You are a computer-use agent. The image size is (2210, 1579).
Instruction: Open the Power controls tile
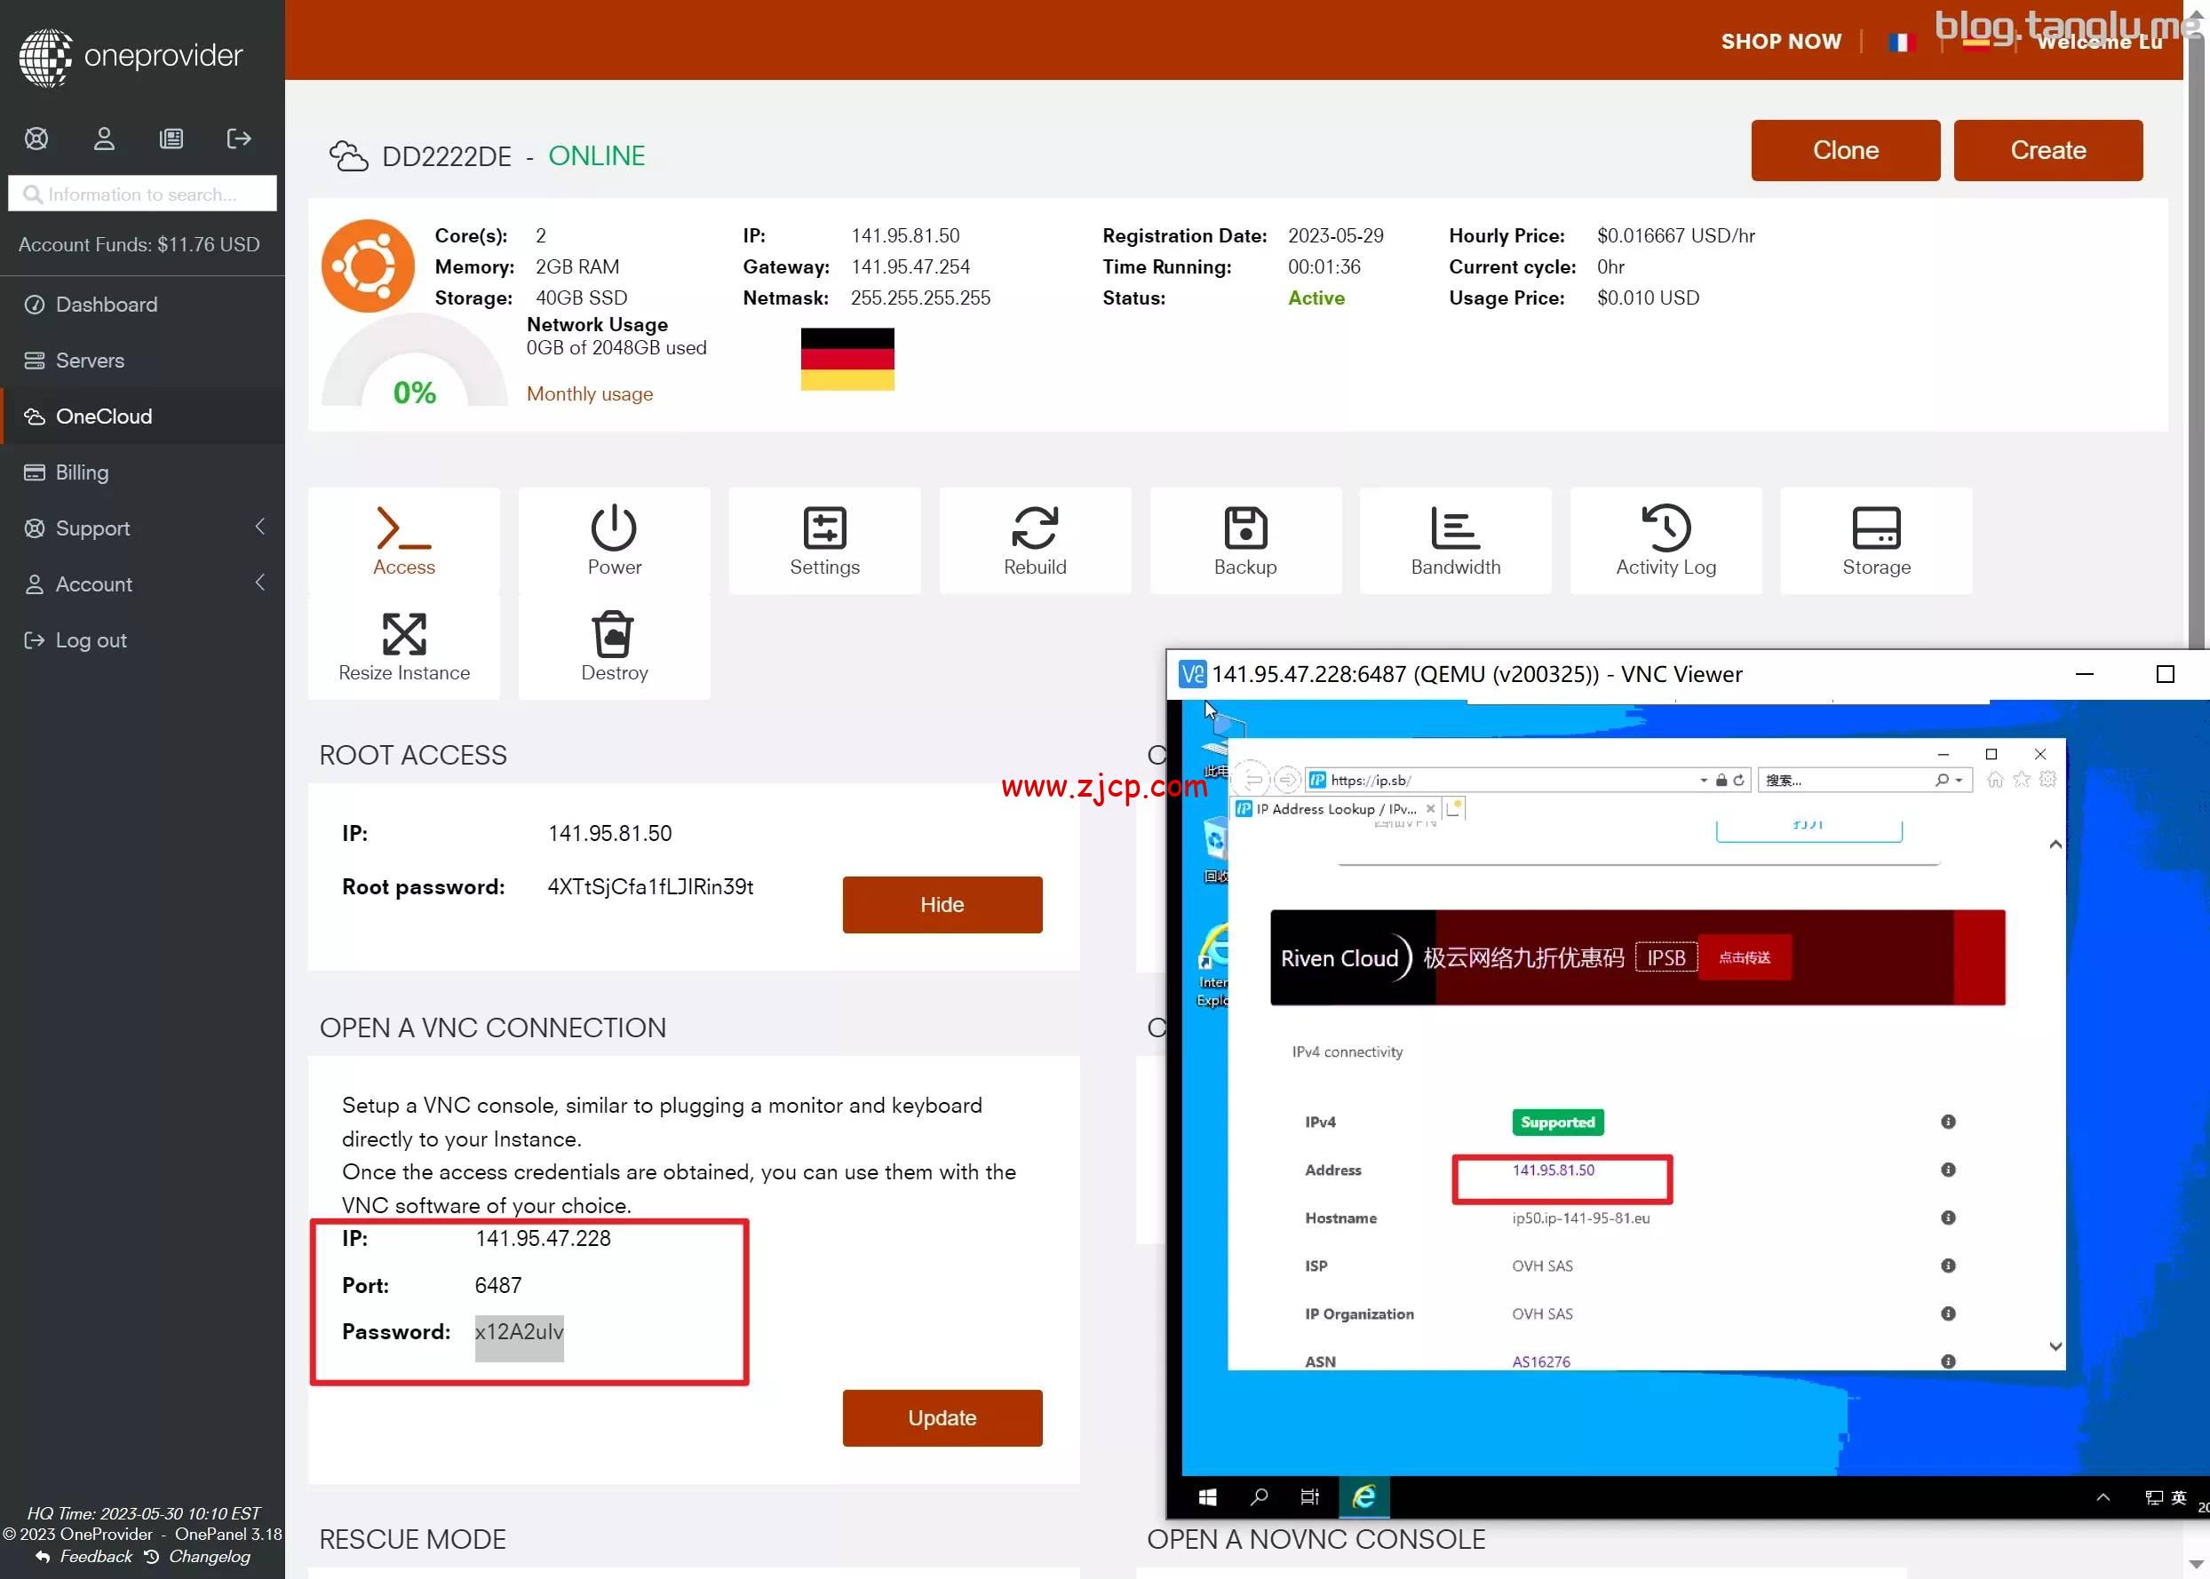(x=614, y=541)
